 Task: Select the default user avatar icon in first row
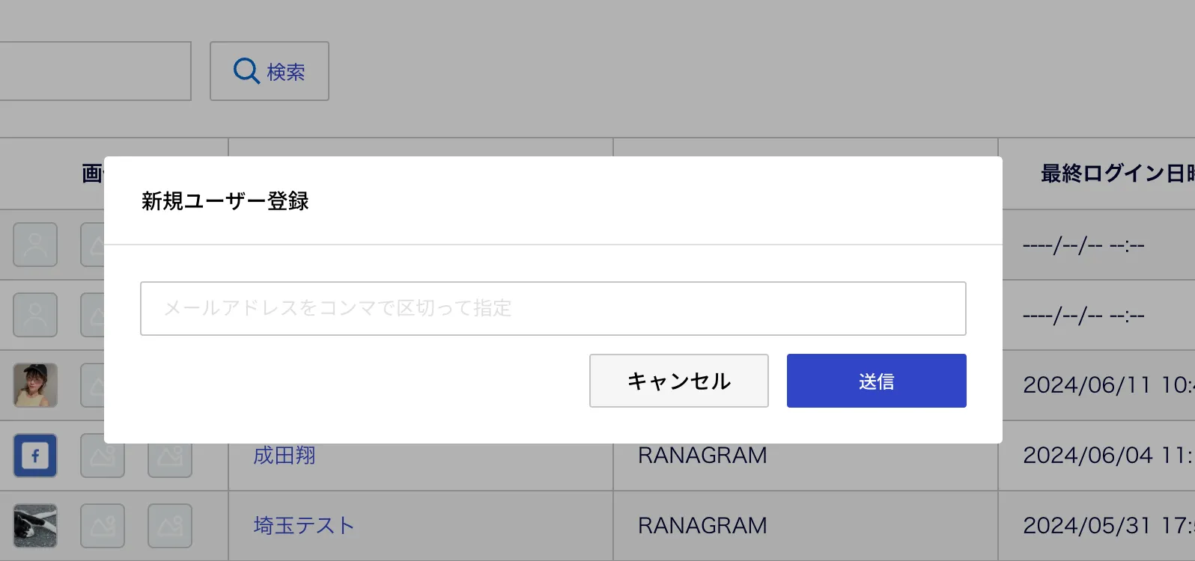pos(35,245)
